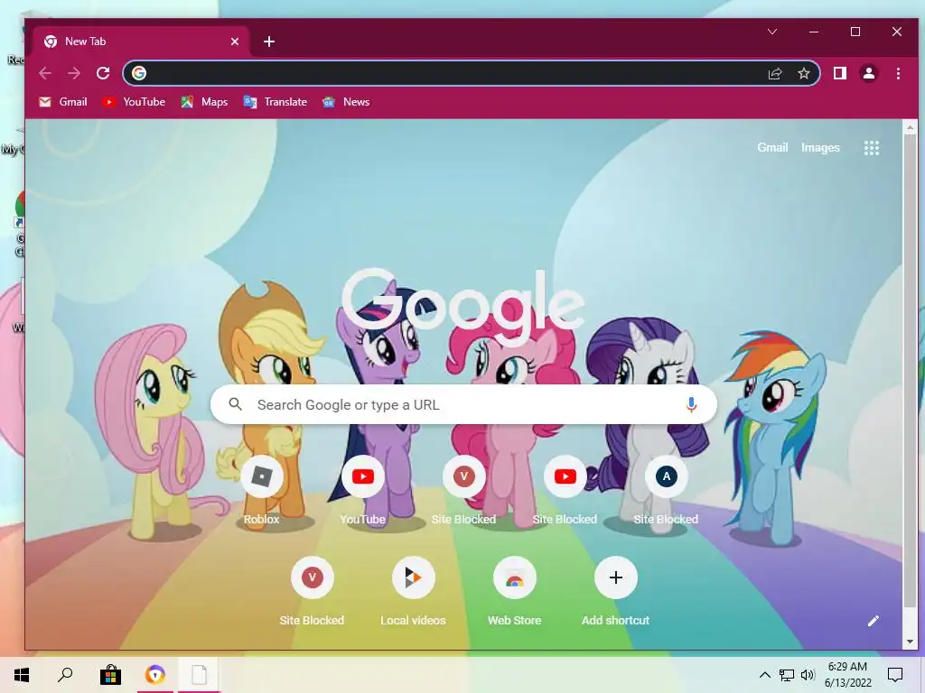Open the YouTube shortcut tile
This screenshot has width=925, height=693.
(x=363, y=491)
